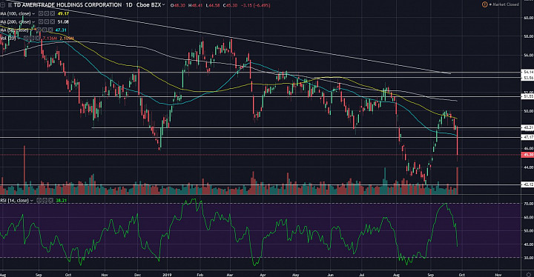Select the horizontal line at 48.21
534x277 pixels.
[x=306, y=128]
